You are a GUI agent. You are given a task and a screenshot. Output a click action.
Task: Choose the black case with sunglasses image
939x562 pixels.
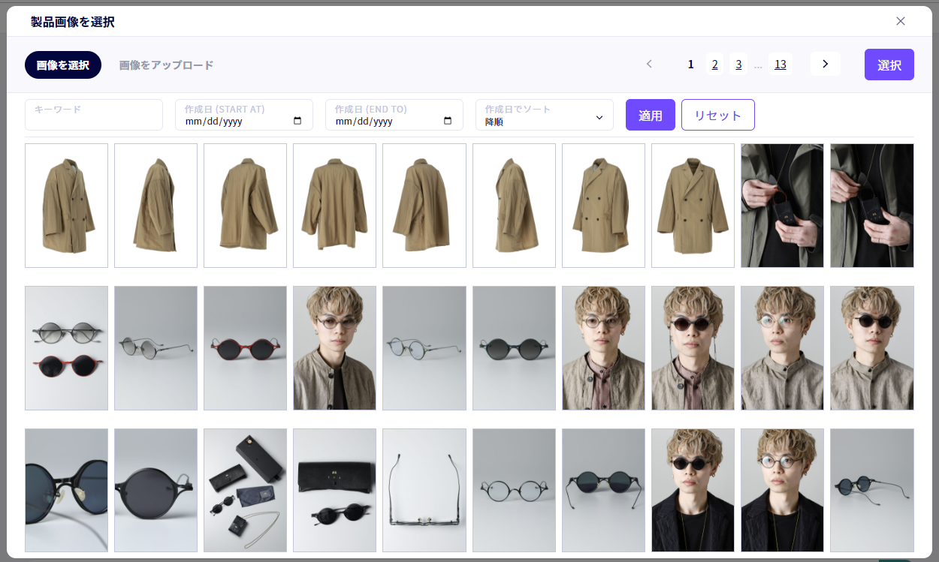click(x=334, y=491)
